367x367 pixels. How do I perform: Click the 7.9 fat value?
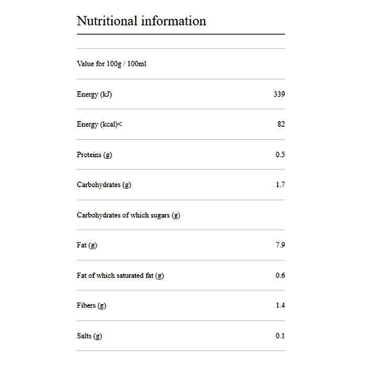pos(280,245)
